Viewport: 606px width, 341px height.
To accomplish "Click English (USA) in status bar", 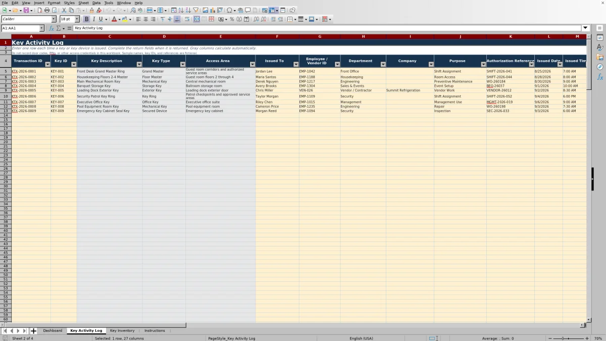I will pos(361,338).
